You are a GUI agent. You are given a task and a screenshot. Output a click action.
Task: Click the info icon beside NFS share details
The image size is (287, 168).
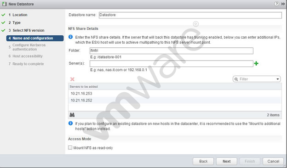[x=70, y=37]
